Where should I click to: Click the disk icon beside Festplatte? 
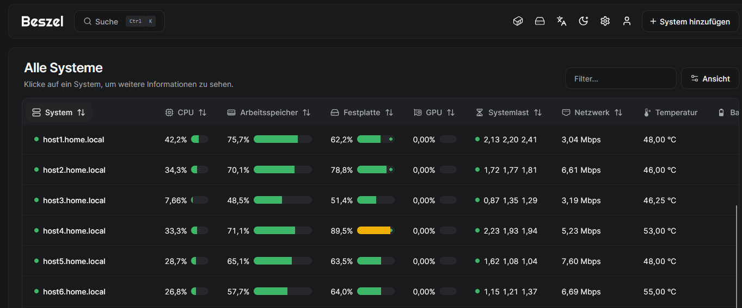pos(335,112)
